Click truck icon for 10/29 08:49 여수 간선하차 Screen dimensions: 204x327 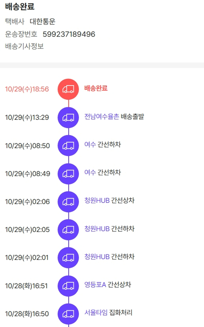click(68, 174)
